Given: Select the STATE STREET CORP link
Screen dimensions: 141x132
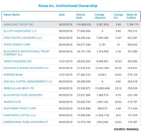Looking at the screenshot, I should [x=17, y=45].
